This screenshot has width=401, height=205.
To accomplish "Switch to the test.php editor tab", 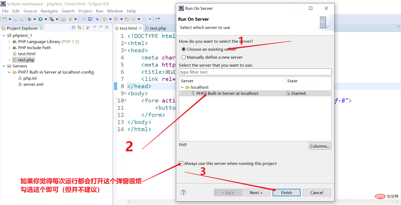I will click(x=155, y=28).
